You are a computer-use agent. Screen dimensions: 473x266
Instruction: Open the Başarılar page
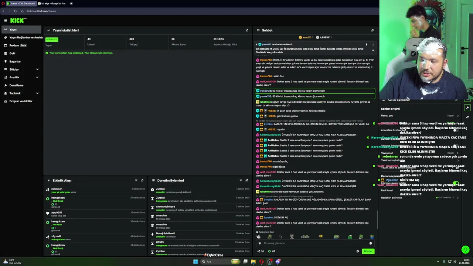pyautogui.click(x=21, y=61)
